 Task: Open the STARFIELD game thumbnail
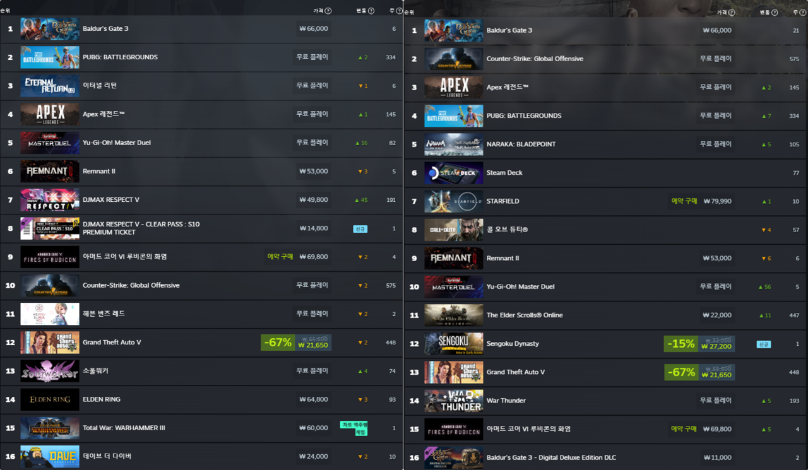click(453, 201)
